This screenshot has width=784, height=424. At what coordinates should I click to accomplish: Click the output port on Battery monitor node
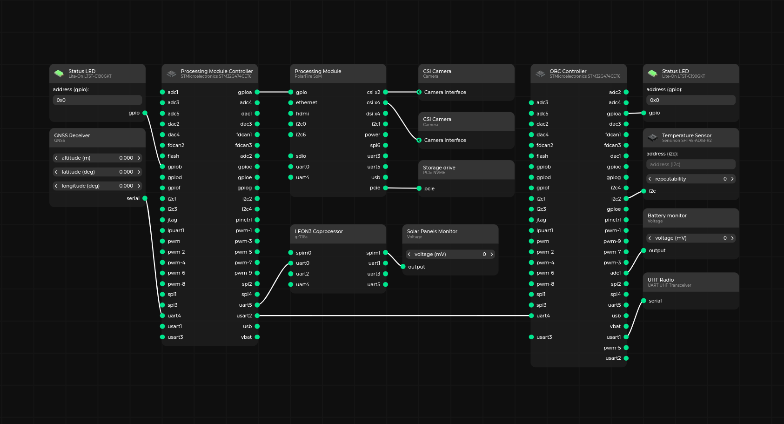click(644, 250)
